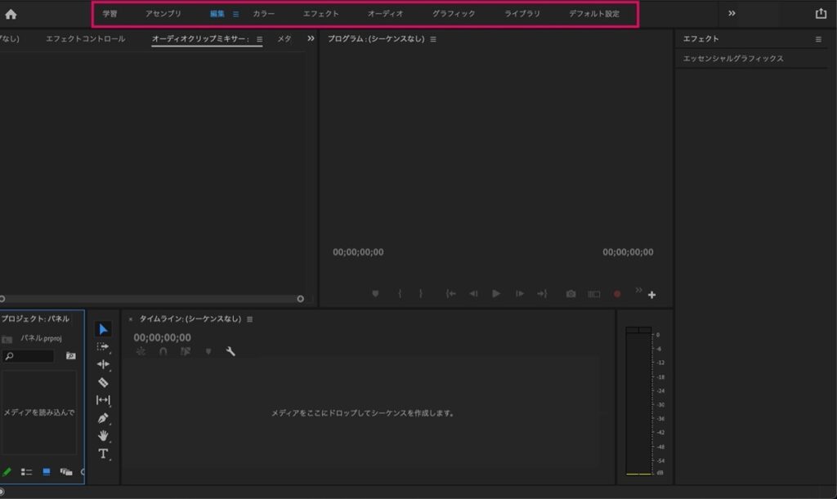Screen dimensions: 837x499
Task: Click the Project panel search field
Action: pos(29,355)
